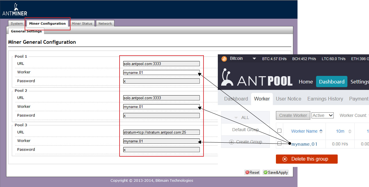This screenshot has height=187, width=369.
Task: Open AntPool Settings in top navigation
Action: (360, 82)
